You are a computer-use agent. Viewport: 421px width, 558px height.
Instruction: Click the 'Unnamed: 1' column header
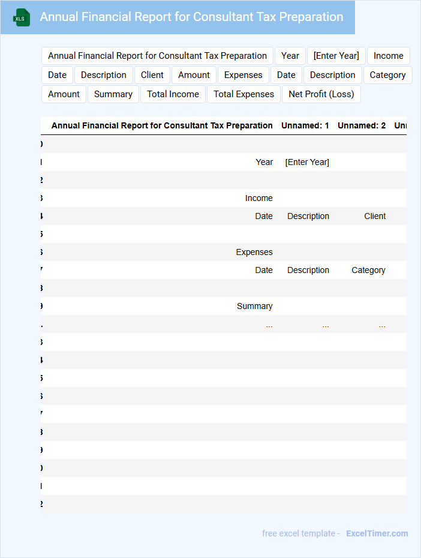coord(305,125)
